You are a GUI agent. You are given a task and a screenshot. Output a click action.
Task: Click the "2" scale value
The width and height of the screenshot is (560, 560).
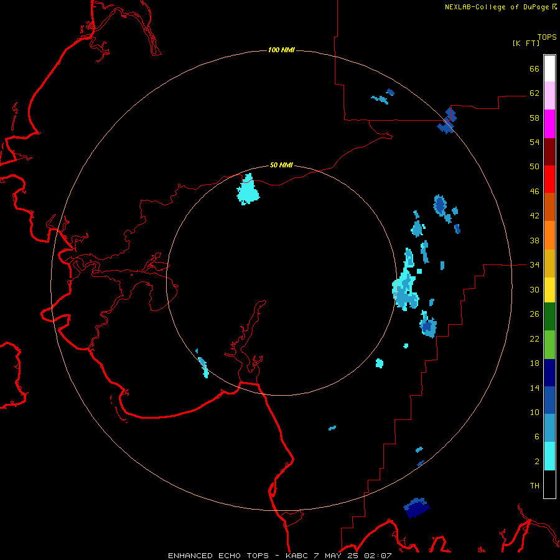tap(537, 462)
